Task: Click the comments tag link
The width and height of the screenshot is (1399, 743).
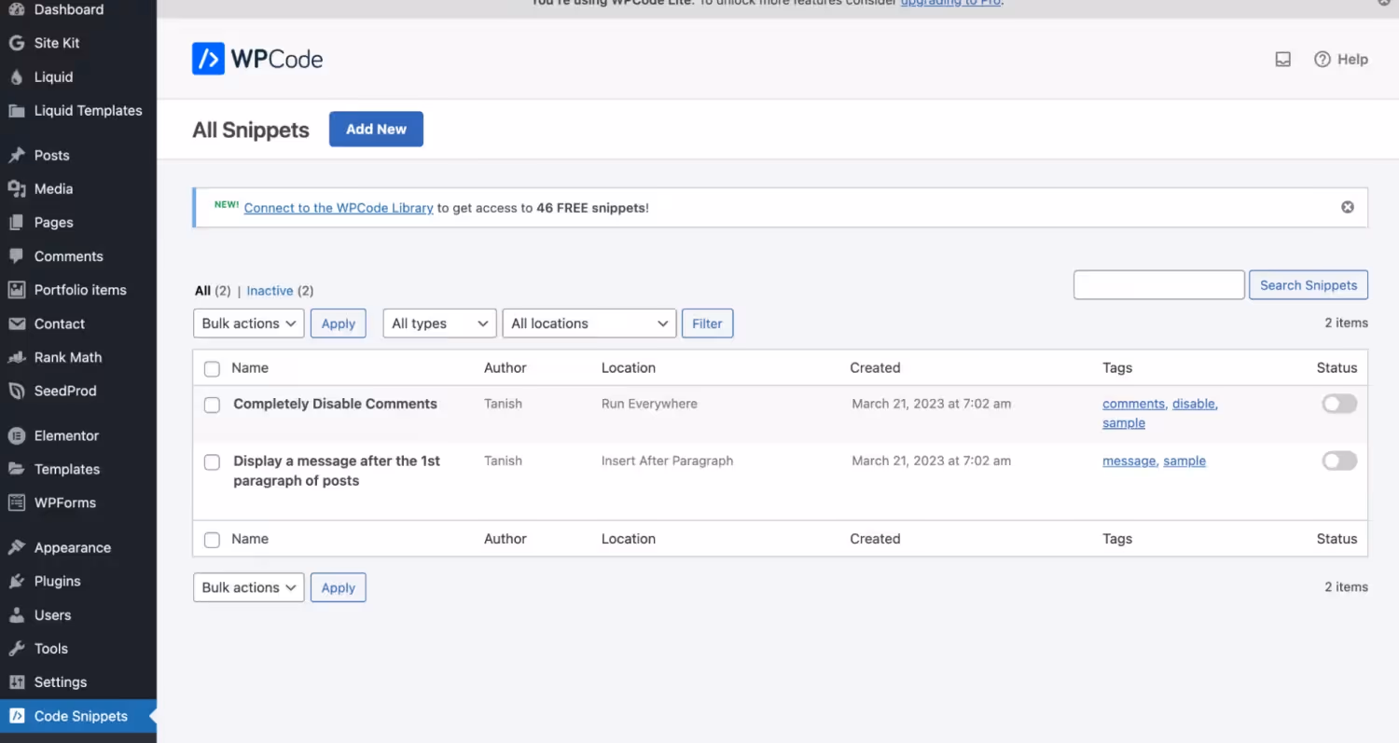Action: (x=1133, y=404)
